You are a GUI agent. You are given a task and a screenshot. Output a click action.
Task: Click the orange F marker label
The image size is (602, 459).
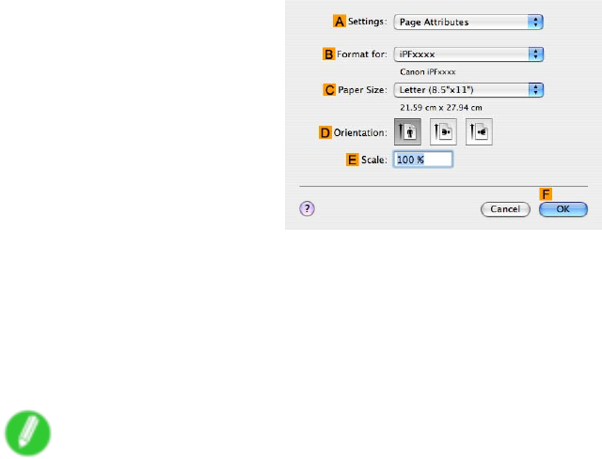point(546,194)
